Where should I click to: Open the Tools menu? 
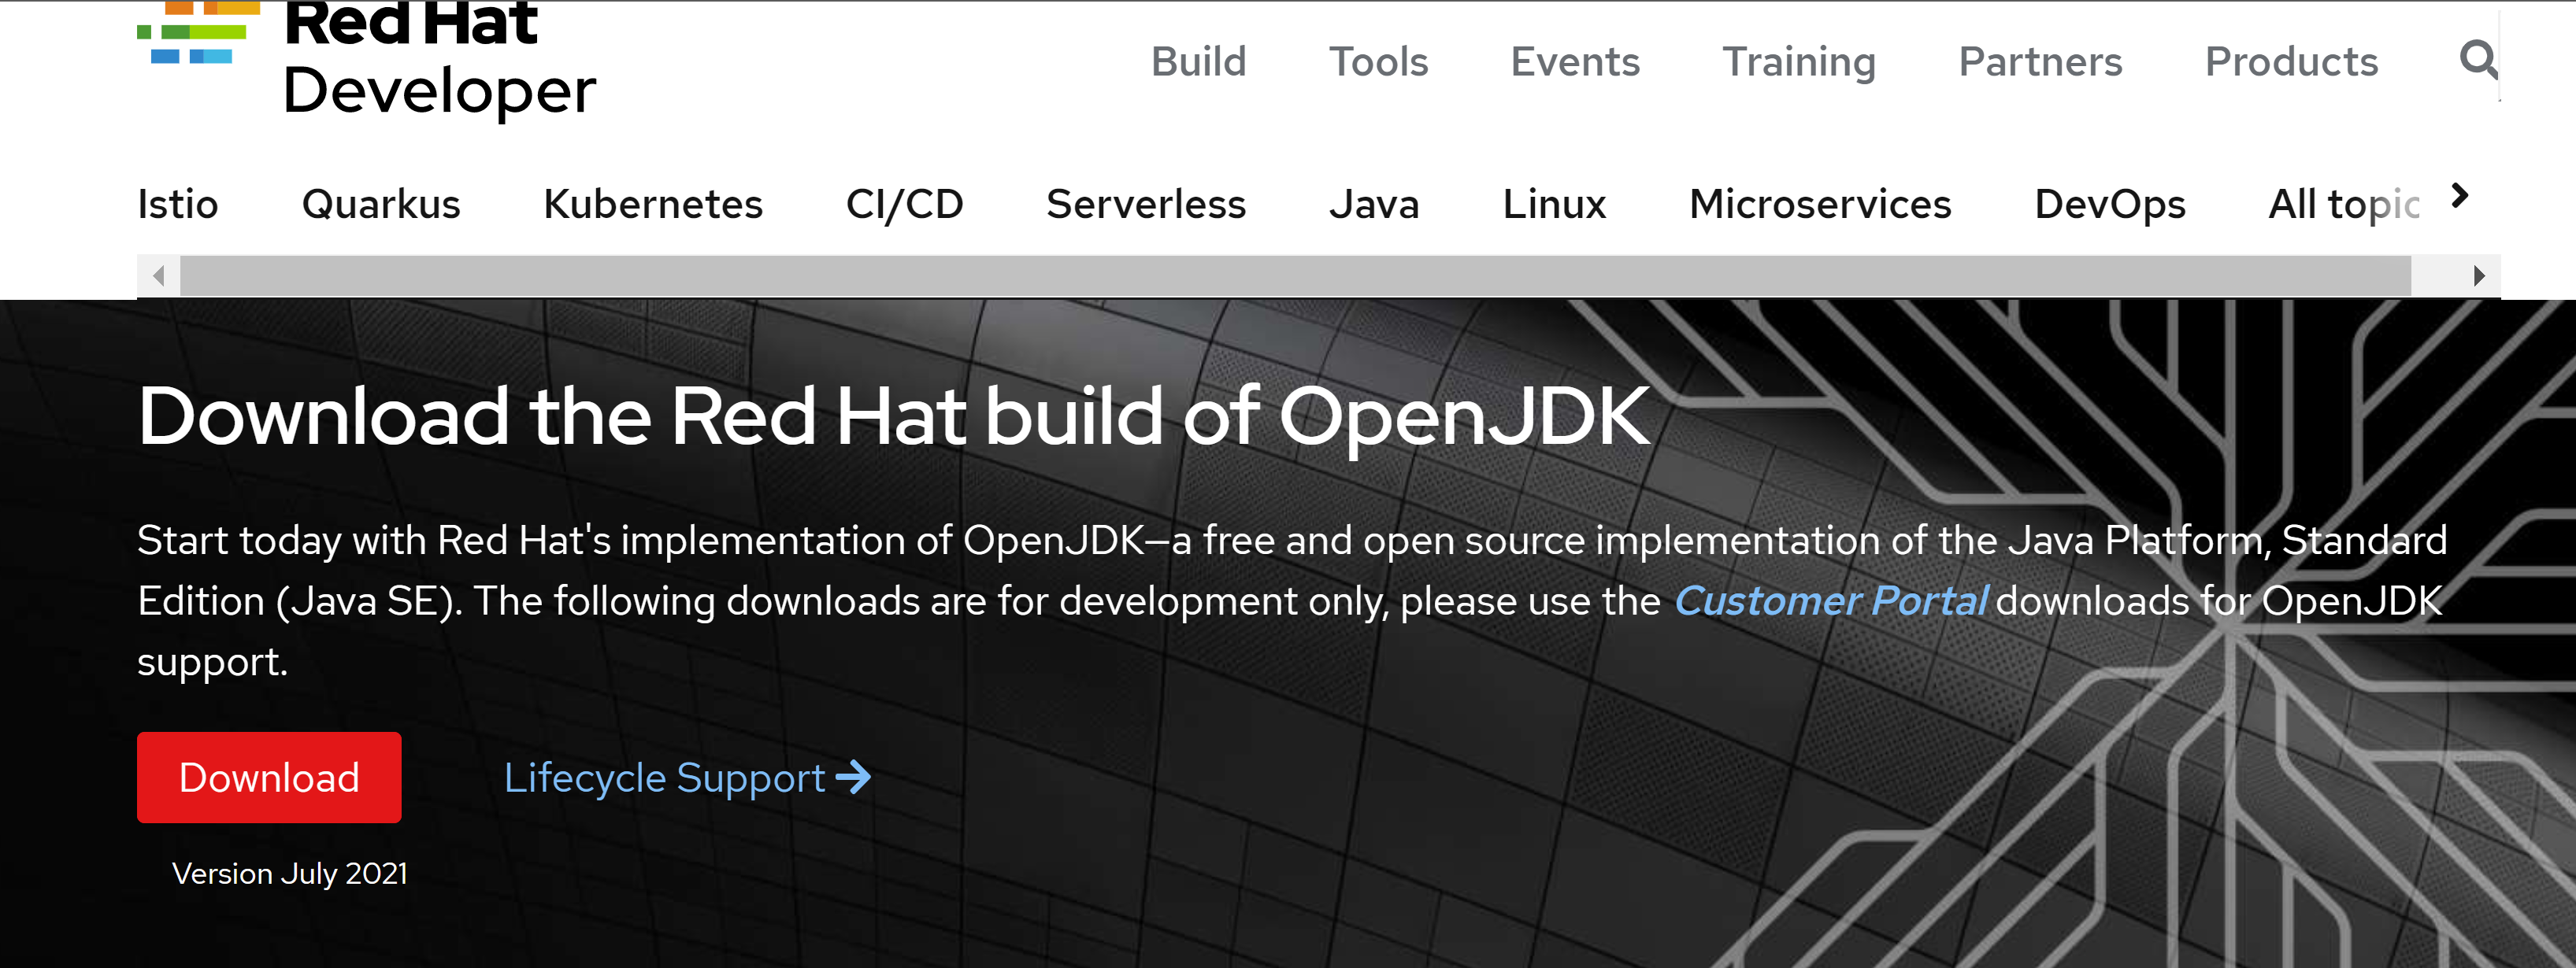1378,62
